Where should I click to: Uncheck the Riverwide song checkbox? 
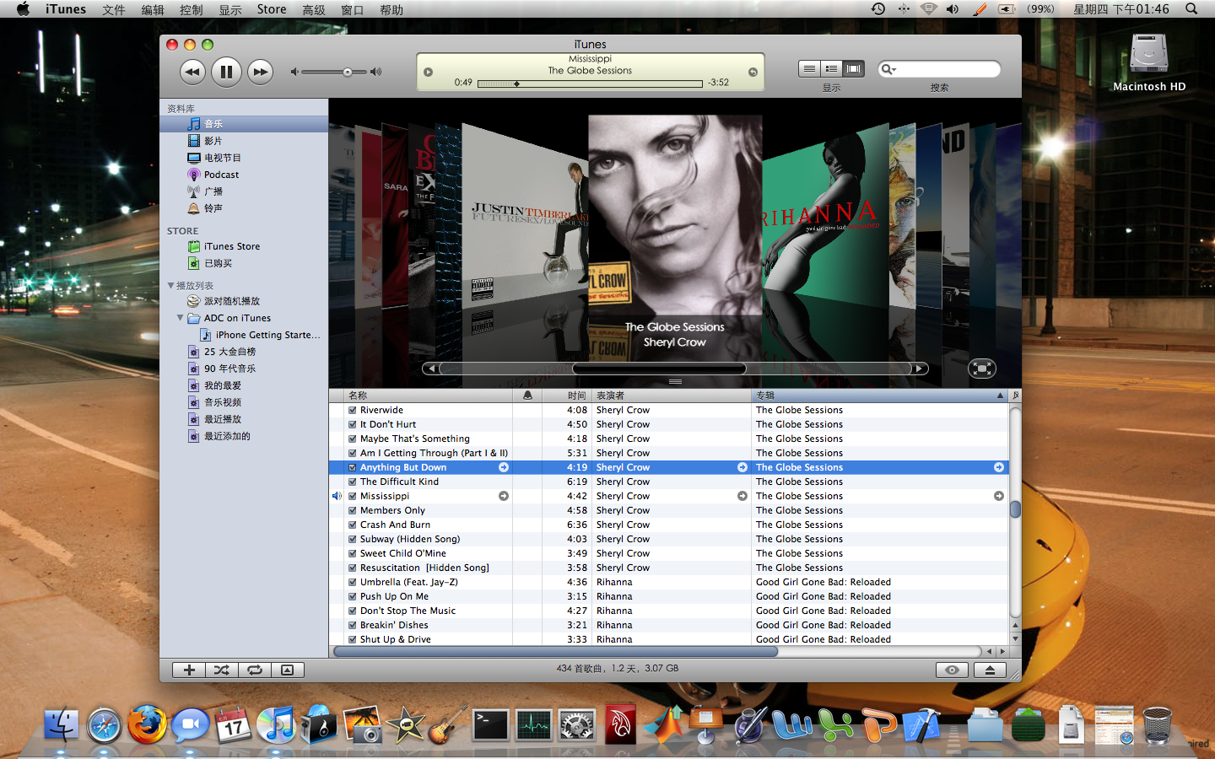(353, 410)
